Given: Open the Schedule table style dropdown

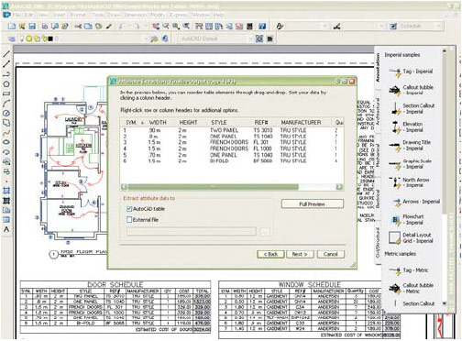Looking at the screenshot, I should click(x=439, y=27).
